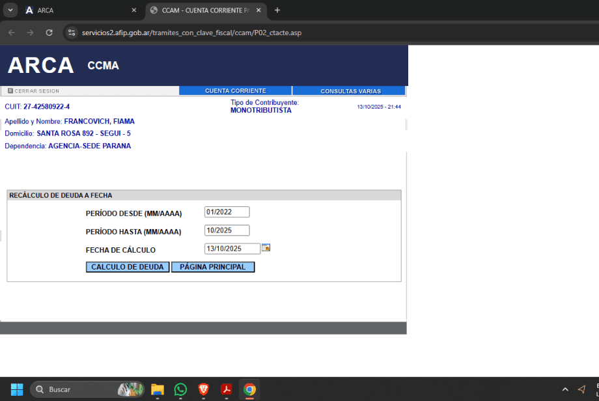Go back to the previous page
Screen dimensions: 599x401
coord(12,33)
